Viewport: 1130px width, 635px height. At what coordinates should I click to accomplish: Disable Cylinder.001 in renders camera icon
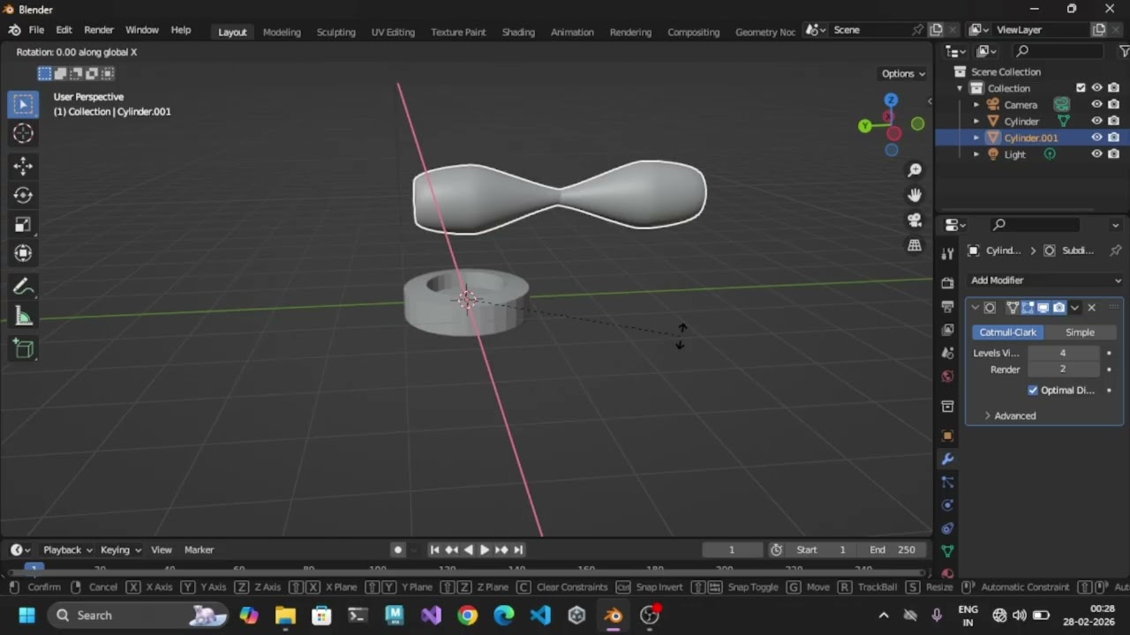[1113, 138]
